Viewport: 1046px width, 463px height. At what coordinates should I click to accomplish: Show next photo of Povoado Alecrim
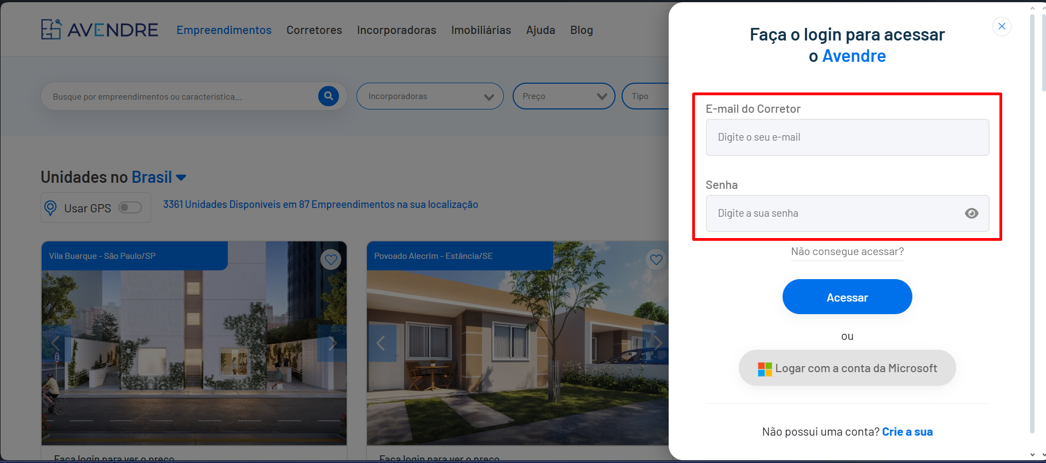pos(657,343)
